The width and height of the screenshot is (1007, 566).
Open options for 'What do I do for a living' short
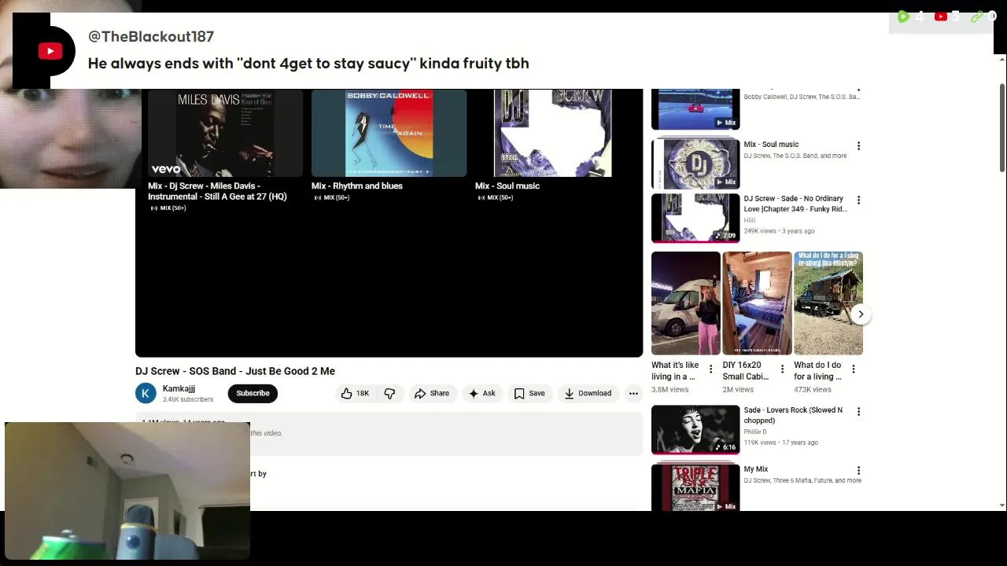coord(854,369)
